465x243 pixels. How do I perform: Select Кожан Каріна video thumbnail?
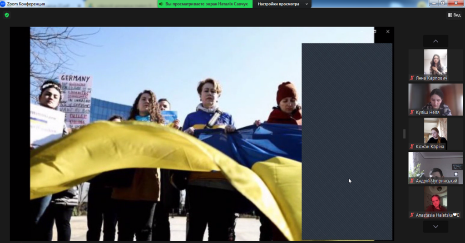point(435,131)
